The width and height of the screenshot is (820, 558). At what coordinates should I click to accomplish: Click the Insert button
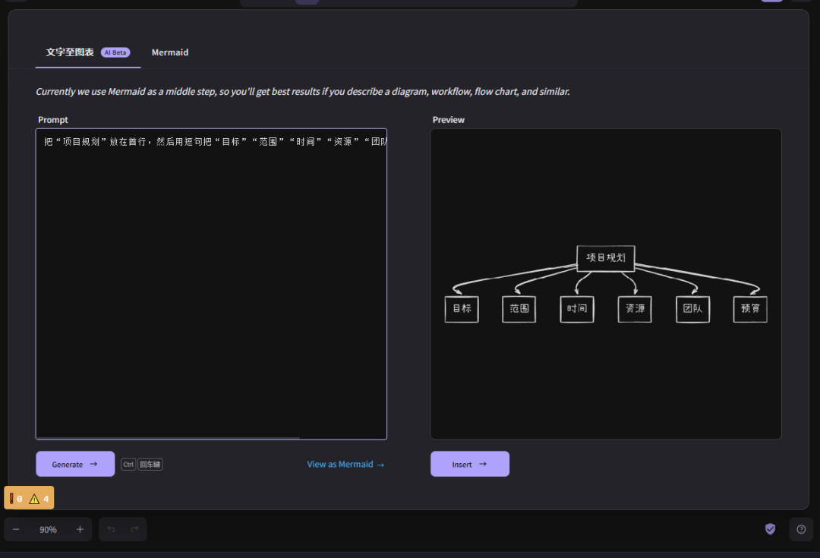(470, 464)
